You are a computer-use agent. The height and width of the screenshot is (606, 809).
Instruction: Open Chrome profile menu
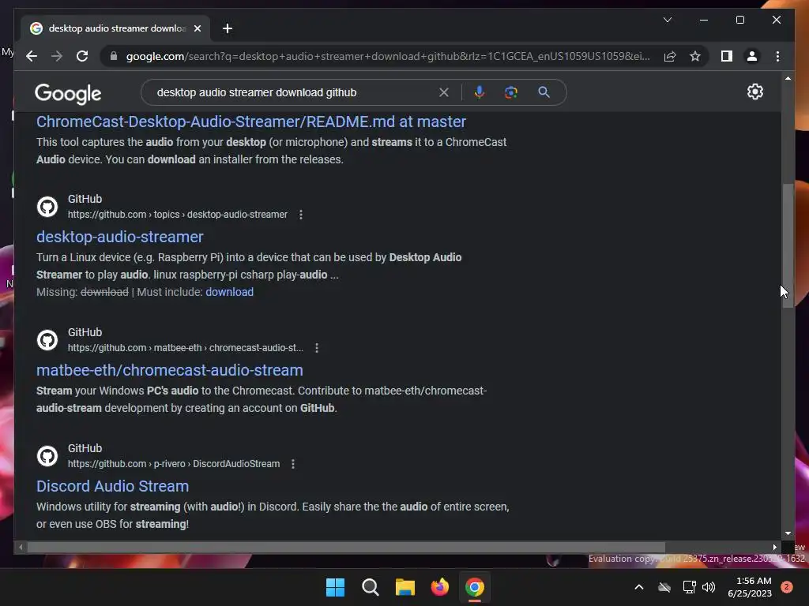coord(752,56)
